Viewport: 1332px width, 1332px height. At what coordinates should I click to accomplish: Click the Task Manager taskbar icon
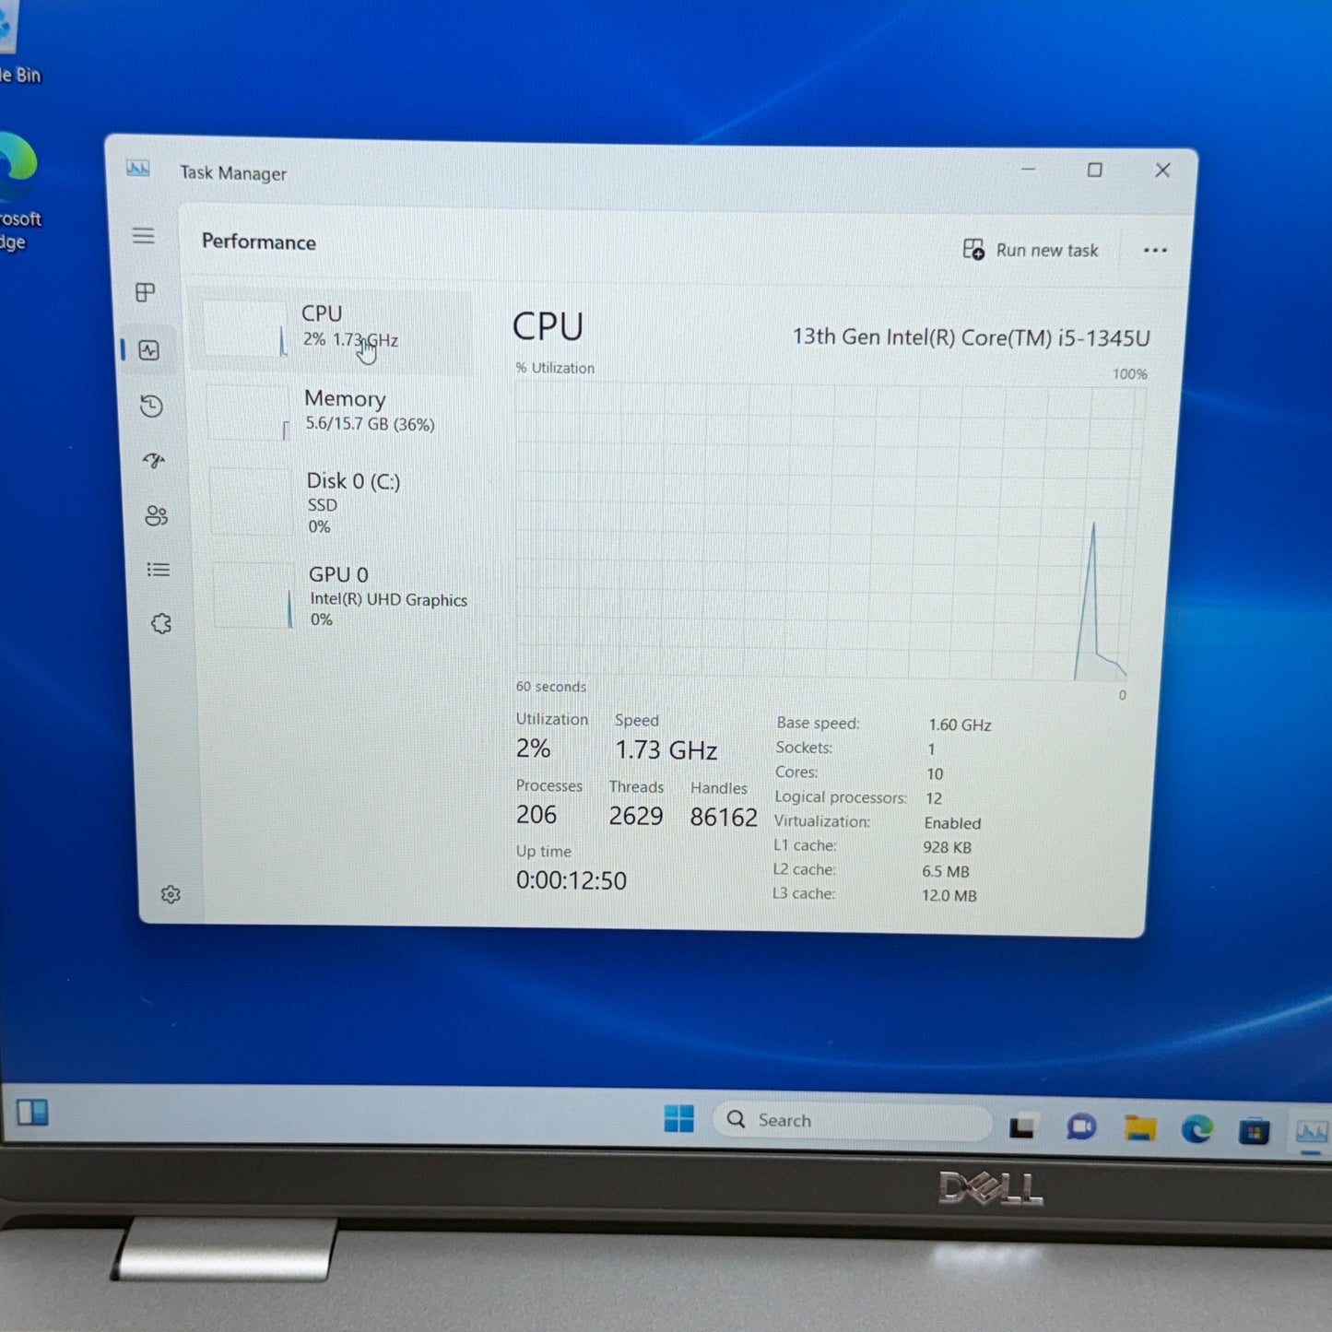pos(1311,1132)
